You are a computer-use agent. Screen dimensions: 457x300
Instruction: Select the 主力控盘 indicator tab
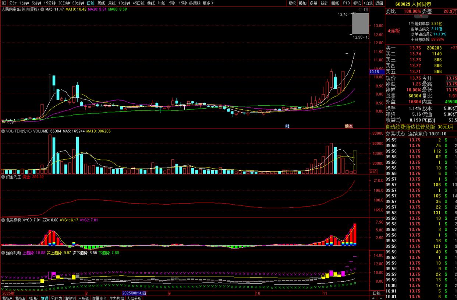click(117, 298)
